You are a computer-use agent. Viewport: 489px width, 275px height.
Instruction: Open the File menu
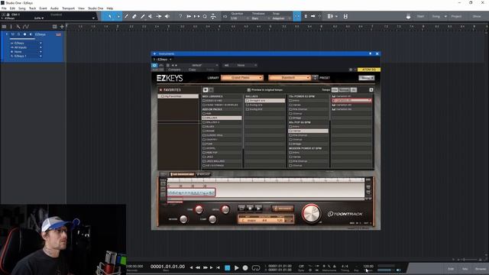(4, 8)
